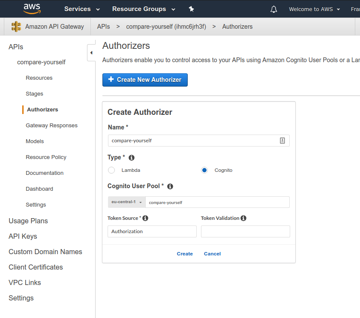The height and width of the screenshot is (318, 360).
Task: Go to APIs breadcrumb link
Action: [103, 27]
